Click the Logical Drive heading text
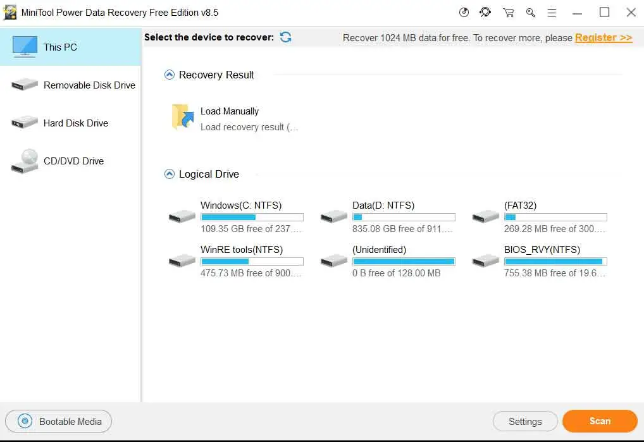The width and height of the screenshot is (644, 442). [209, 174]
